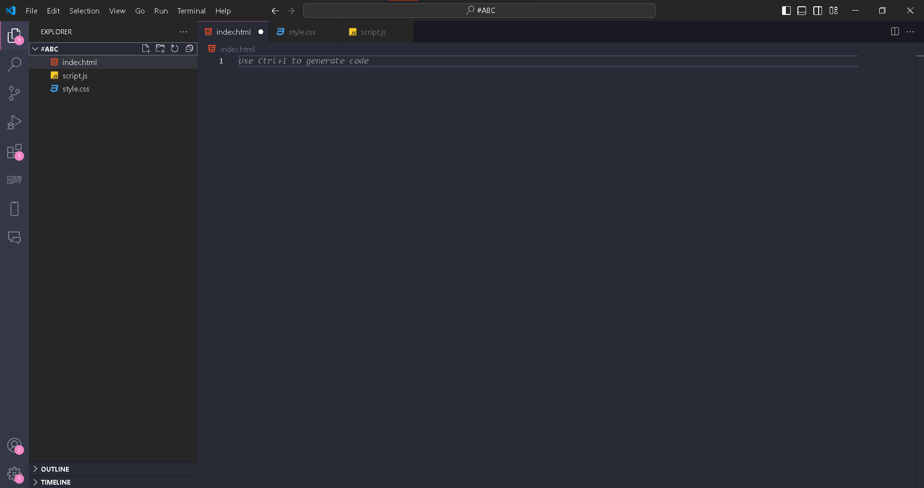The width and height of the screenshot is (924, 488).
Task: Open the Run and Debug view
Action: coord(14,122)
